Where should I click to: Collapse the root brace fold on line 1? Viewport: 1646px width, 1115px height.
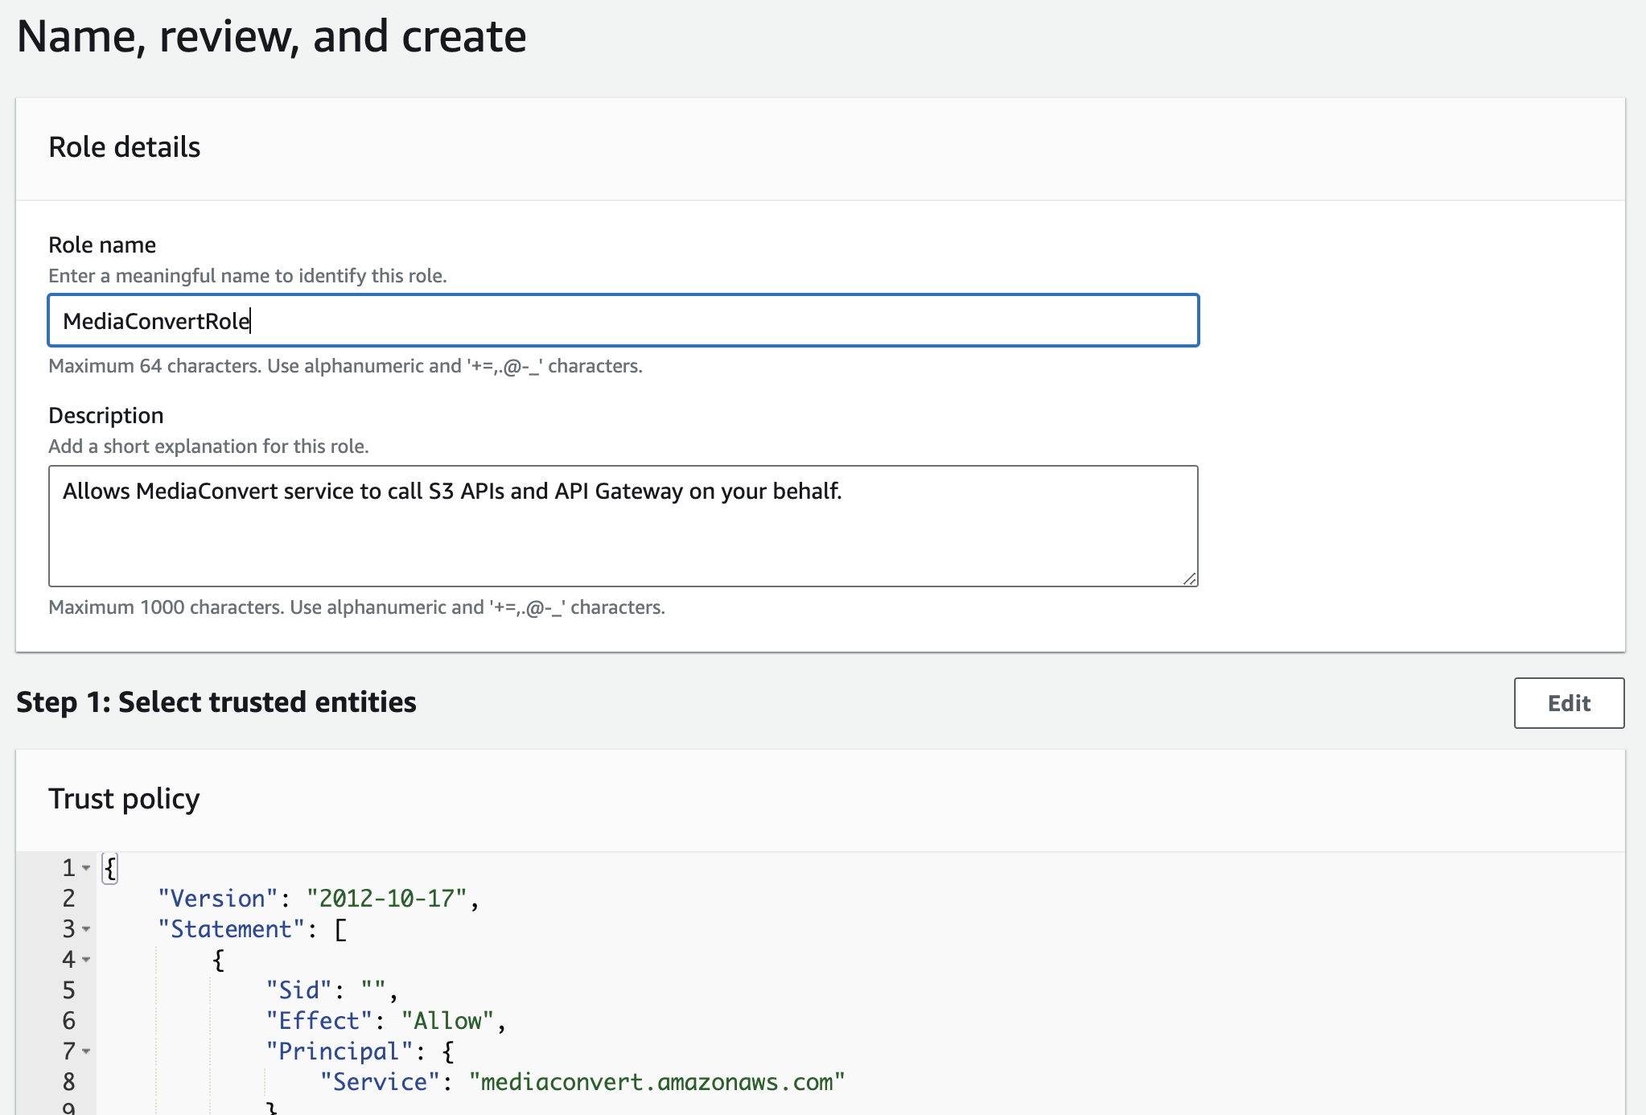[86, 868]
